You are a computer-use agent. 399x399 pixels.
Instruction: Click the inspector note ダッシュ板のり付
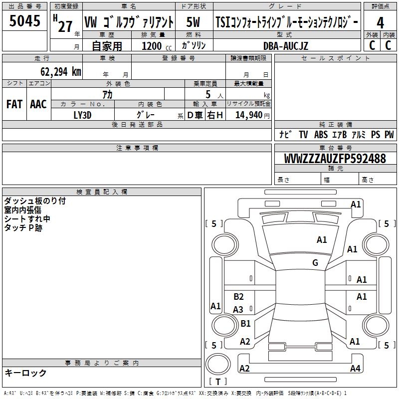pos(35,201)
